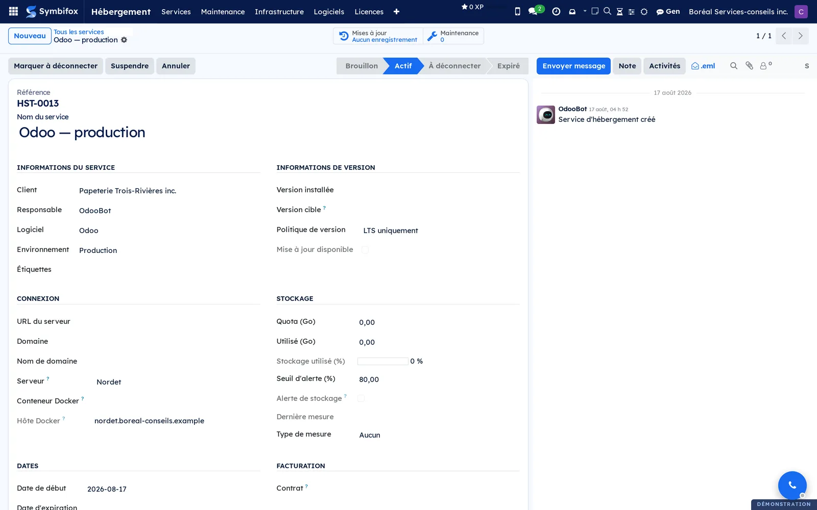The width and height of the screenshot is (817, 510).
Task: Download the .eml envelope link
Action: [703, 66]
